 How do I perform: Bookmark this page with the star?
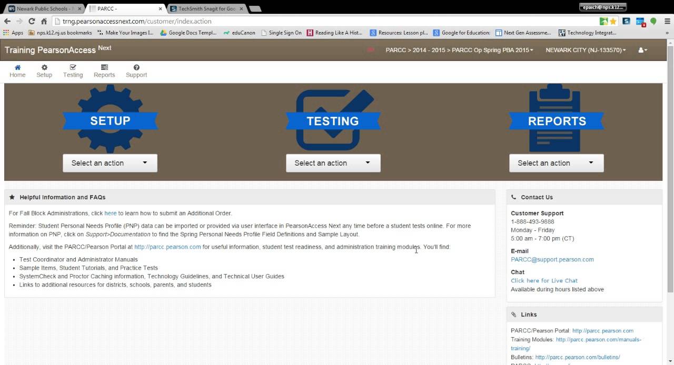coord(613,22)
